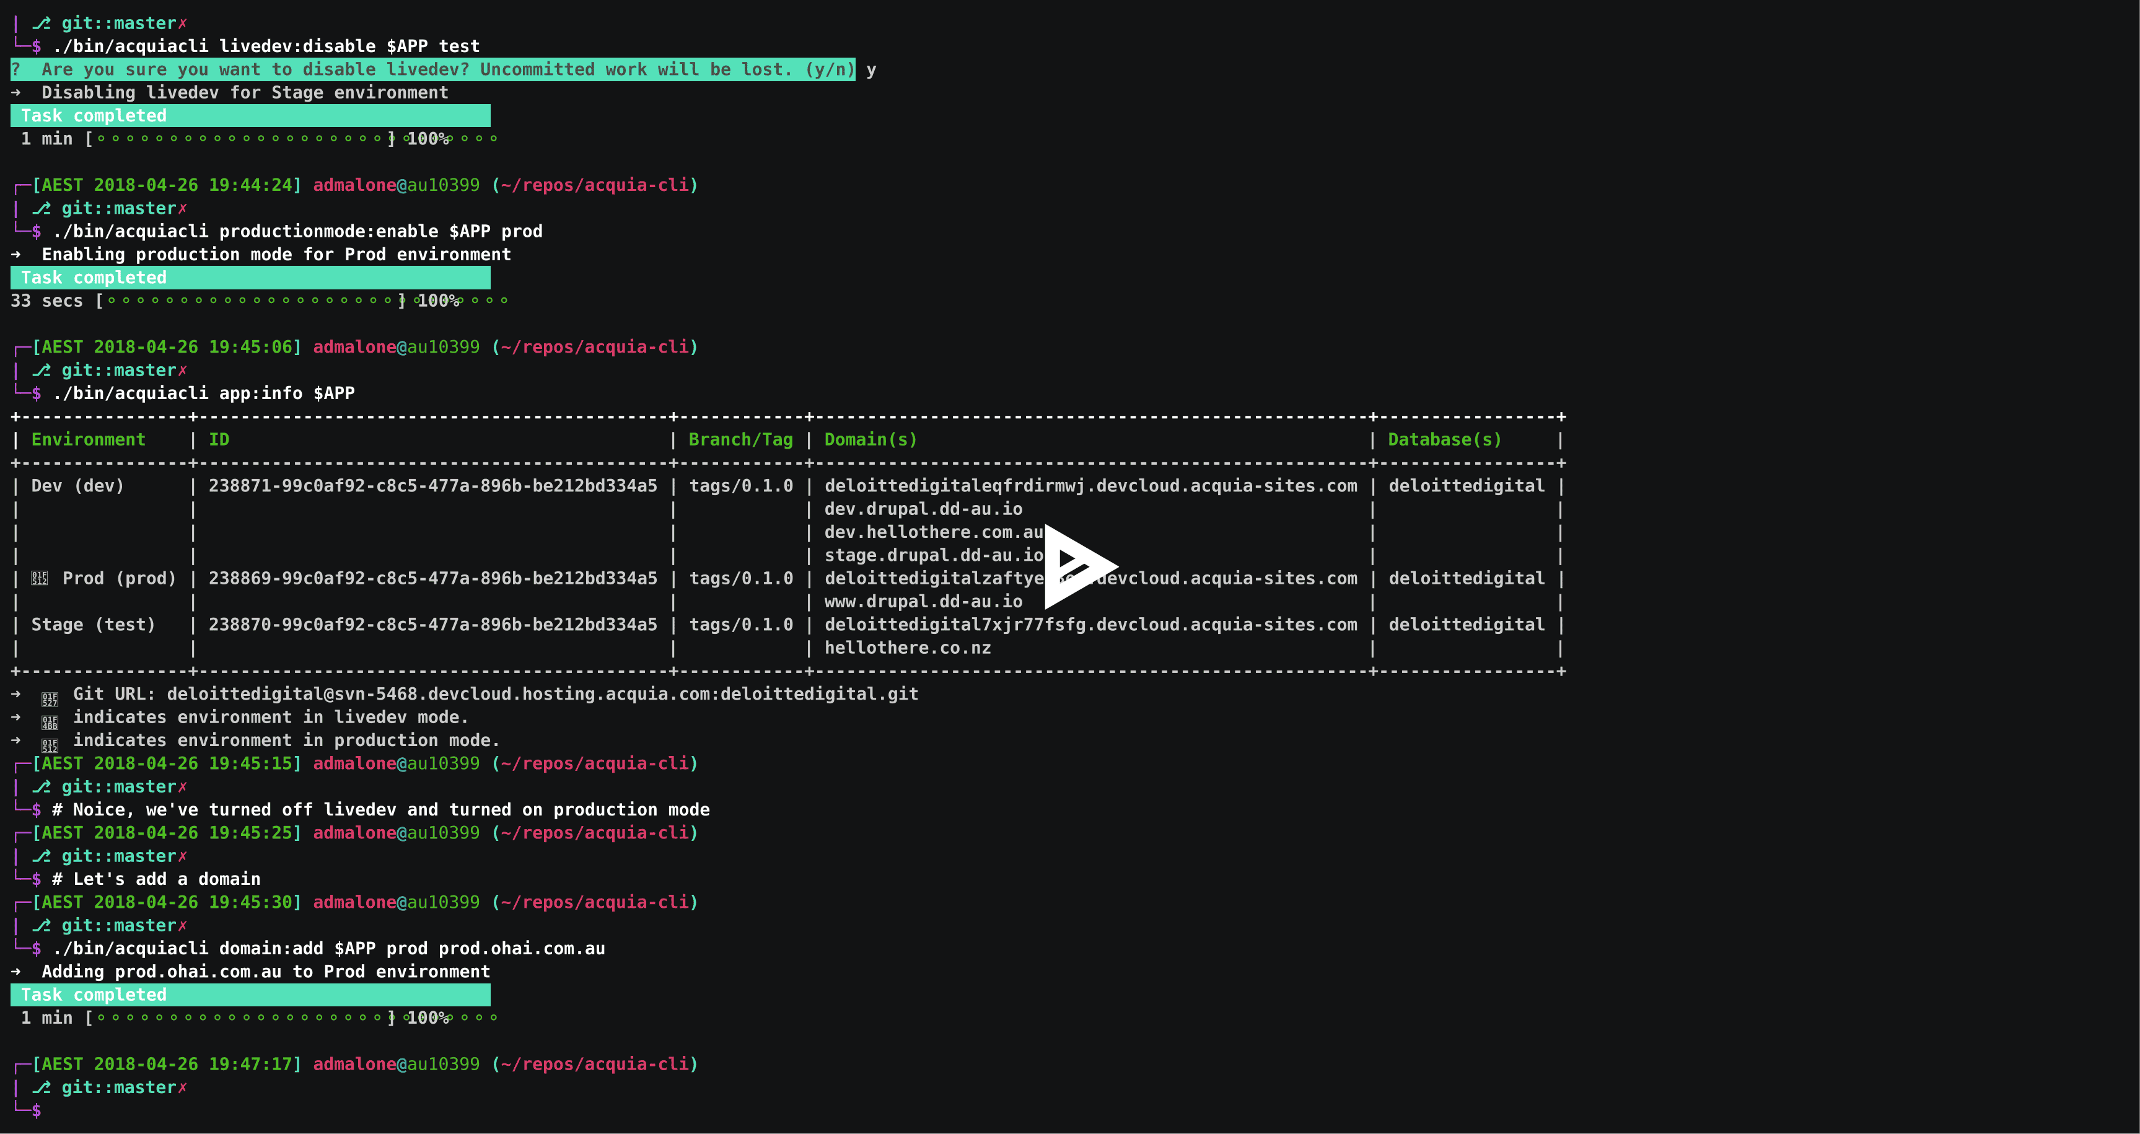Screen dimensions: 2140x1134
Task: Click the ID starting with 238870
Action: point(433,625)
